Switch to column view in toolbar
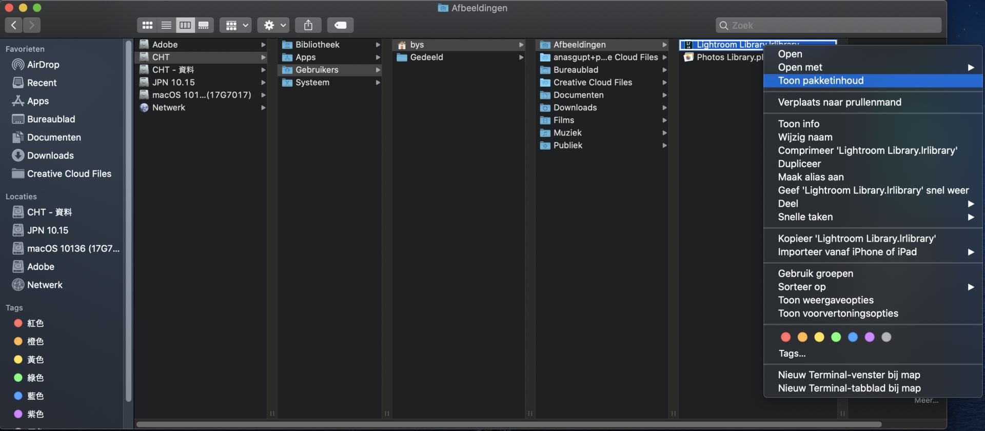This screenshot has width=985, height=431. pyautogui.click(x=185, y=25)
